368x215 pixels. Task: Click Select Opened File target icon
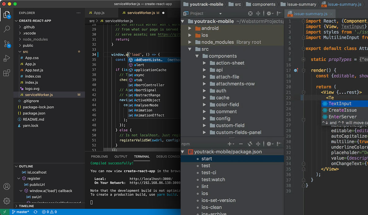pyautogui.click(x=250, y=14)
